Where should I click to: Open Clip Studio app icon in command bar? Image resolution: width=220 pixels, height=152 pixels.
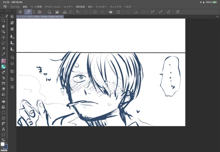click(x=40, y=12)
